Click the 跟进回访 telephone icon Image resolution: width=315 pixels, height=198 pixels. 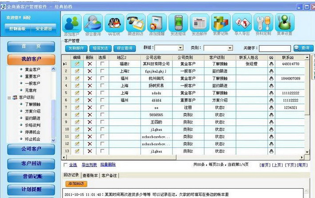136,23
